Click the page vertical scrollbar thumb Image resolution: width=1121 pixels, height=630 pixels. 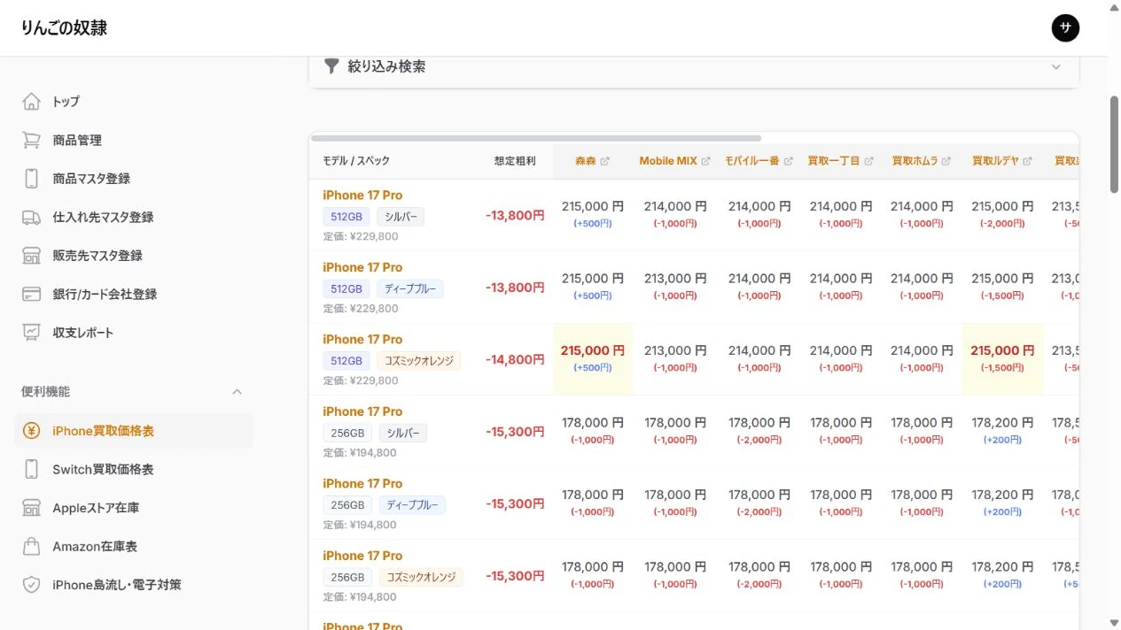[1114, 143]
